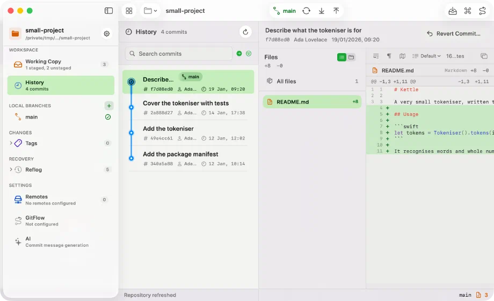The height and width of the screenshot is (301, 494).
Task: Push changes with the up arrow icon
Action: click(x=336, y=11)
